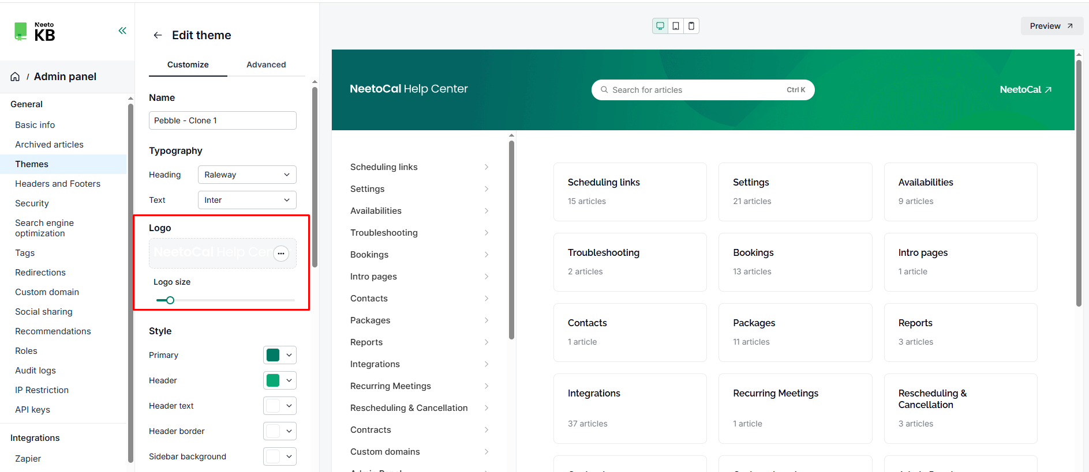This screenshot has height=472, width=1089.
Task: Open the logo three-dots options menu
Action: [x=281, y=254]
